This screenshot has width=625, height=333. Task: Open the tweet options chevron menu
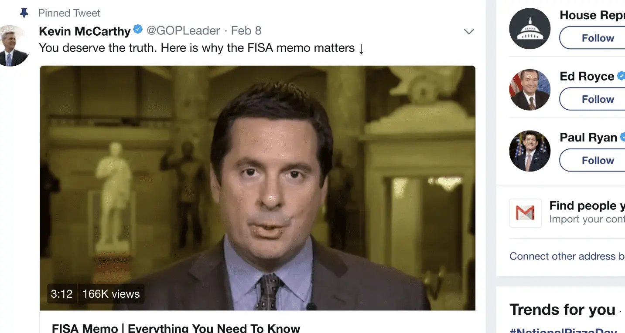[469, 31]
